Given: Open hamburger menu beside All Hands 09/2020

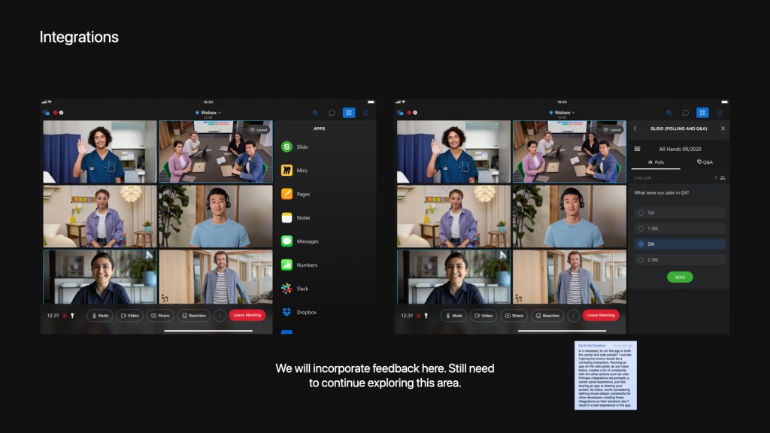Looking at the screenshot, I should (x=638, y=149).
